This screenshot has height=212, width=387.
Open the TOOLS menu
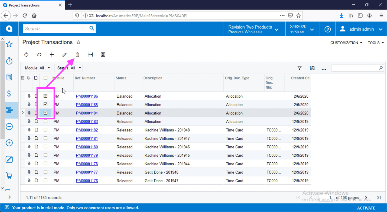[x=376, y=43]
